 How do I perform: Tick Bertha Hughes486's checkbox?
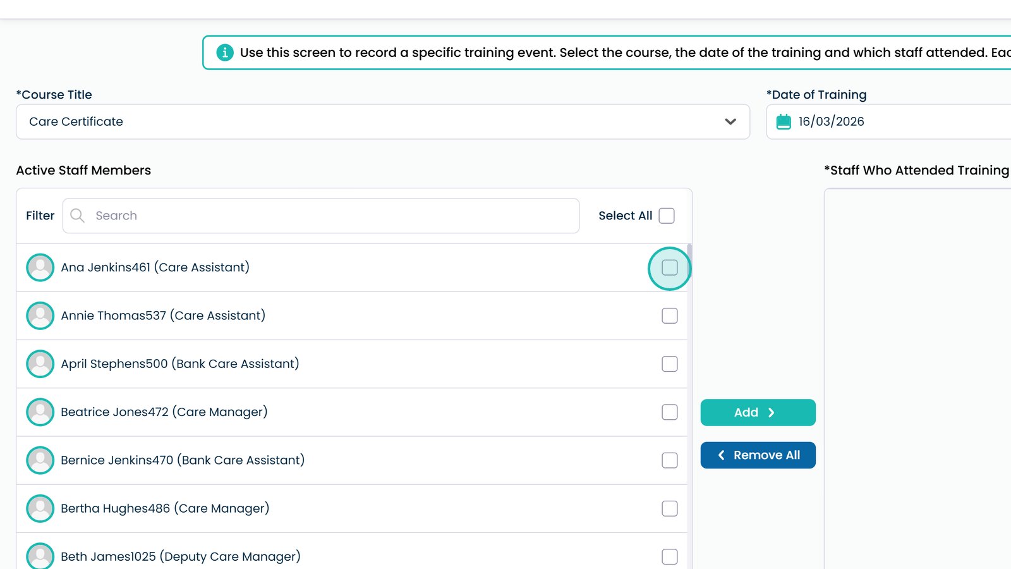coord(669,508)
